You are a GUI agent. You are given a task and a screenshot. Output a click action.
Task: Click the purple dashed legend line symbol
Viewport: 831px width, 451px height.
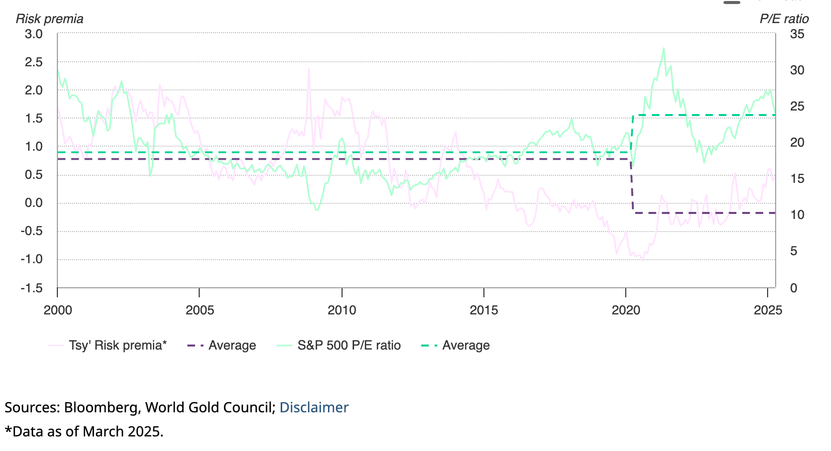(195, 346)
